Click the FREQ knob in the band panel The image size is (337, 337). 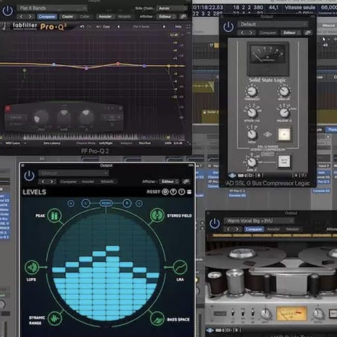click(41, 118)
